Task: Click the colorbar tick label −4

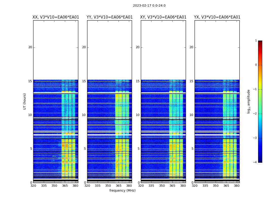Action: [255, 162]
